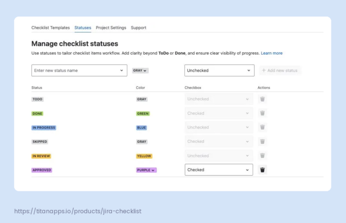Click the TODO status label
This screenshot has height=223, width=346.
click(x=37, y=99)
